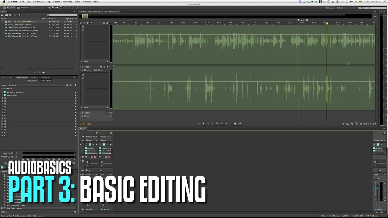The width and height of the screenshot is (388, 218).
Task: Open the Workspace Default dropdown
Action: pos(346,8)
